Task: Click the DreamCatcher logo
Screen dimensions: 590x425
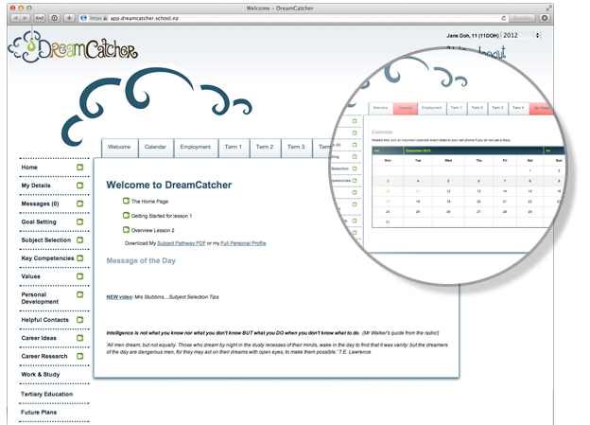Action: 73,48
